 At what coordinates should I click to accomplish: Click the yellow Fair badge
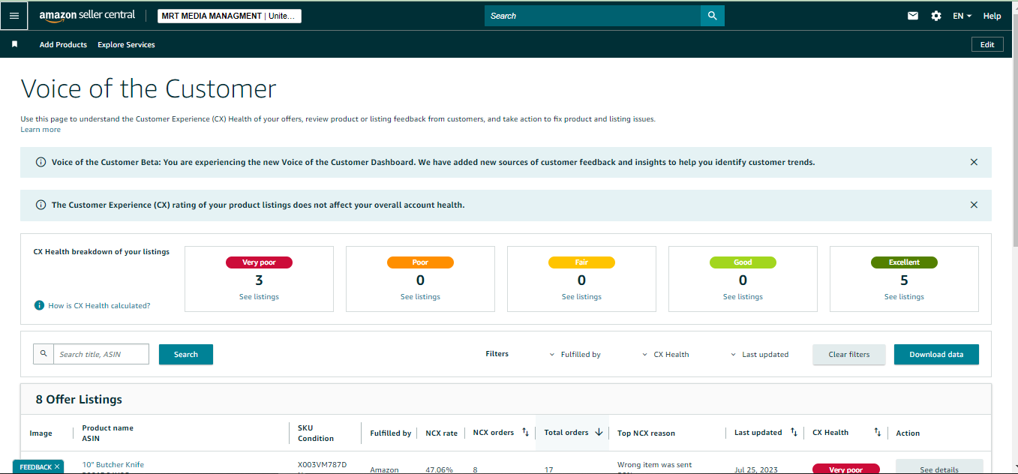point(581,262)
